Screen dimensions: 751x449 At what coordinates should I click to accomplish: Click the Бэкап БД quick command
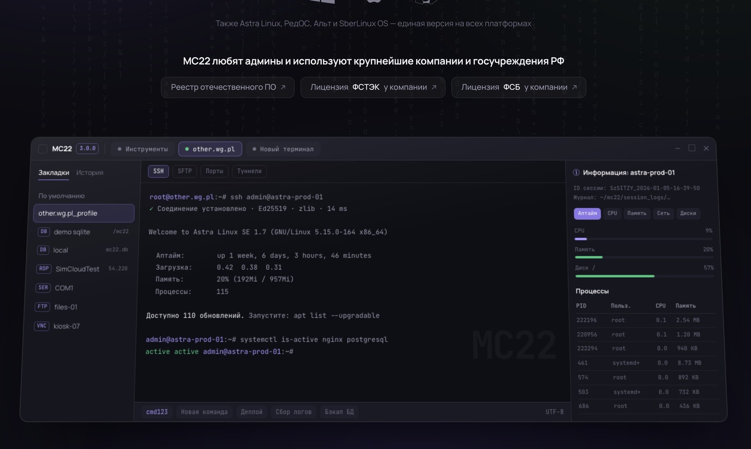point(340,412)
